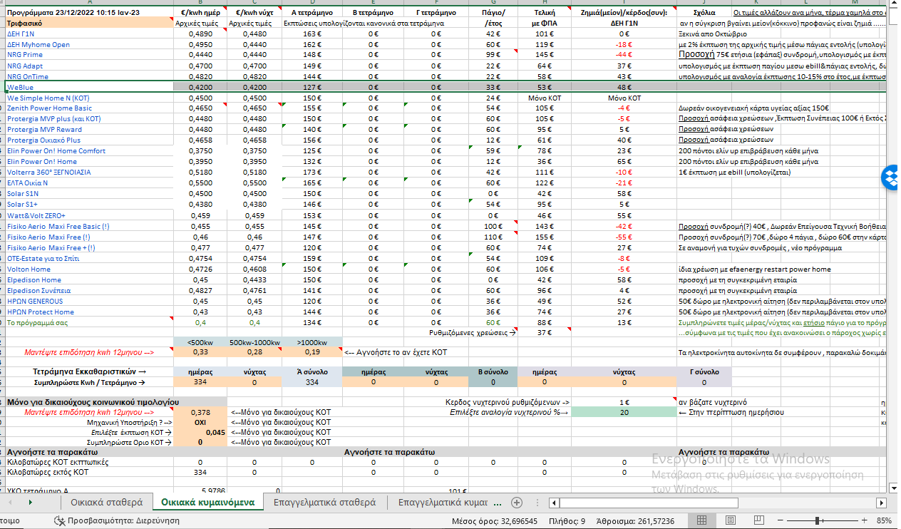Select the "Το πρόγραμμά σας" cell
Screen dimensions: 901x529
pyautogui.click(x=89, y=322)
